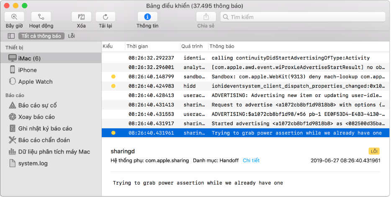Select iPhone label in the sidebar
The width and height of the screenshot is (391, 197).
28,70
